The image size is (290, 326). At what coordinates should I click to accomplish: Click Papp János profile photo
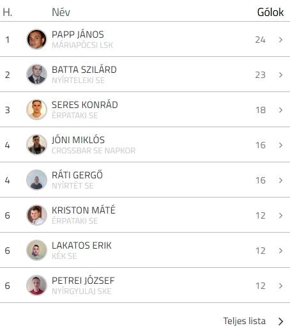(x=36, y=40)
